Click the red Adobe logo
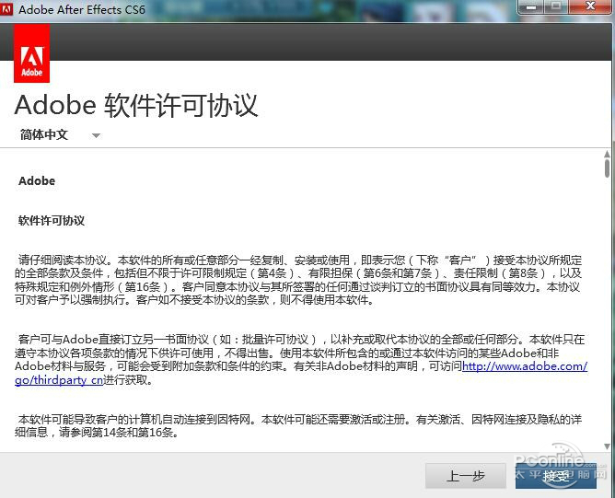615x498 pixels. (32, 53)
